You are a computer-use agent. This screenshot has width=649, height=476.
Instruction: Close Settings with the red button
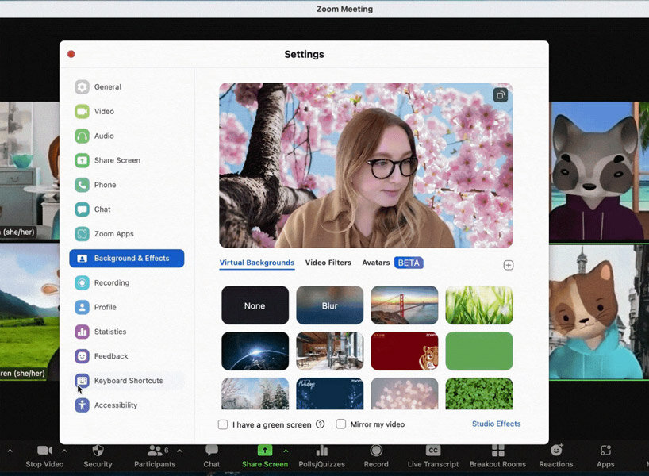point(71,54)
